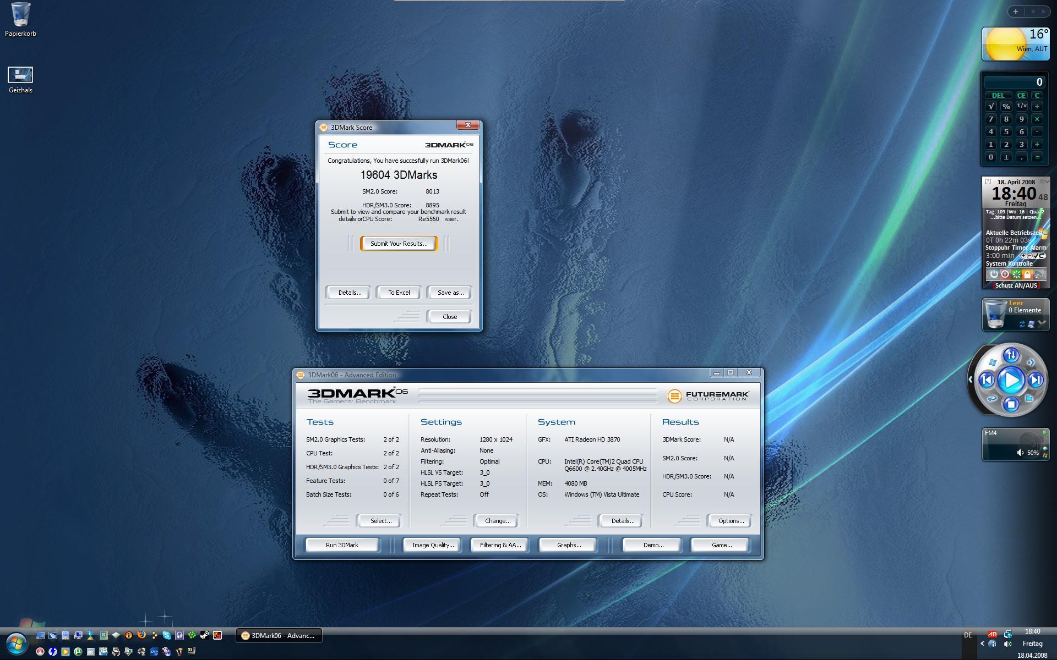Screen dimensions: 1057x660
Task: Launch Firefox from quick launch
Action: click(141, 635)
